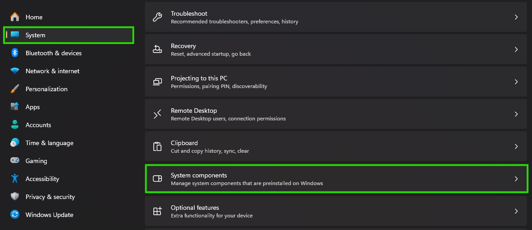The width and height of the screenshot is (532, 230).
Task: Go to Home in the sidebar
Action: click(34, 17)
